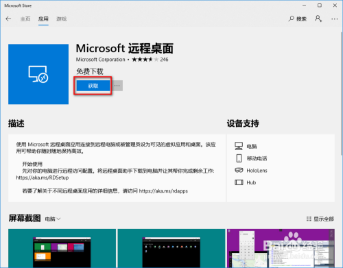Viewport: 343px width, 268px height.
Task: Click the 移动电话 text label
Action: tap(257, 158)
